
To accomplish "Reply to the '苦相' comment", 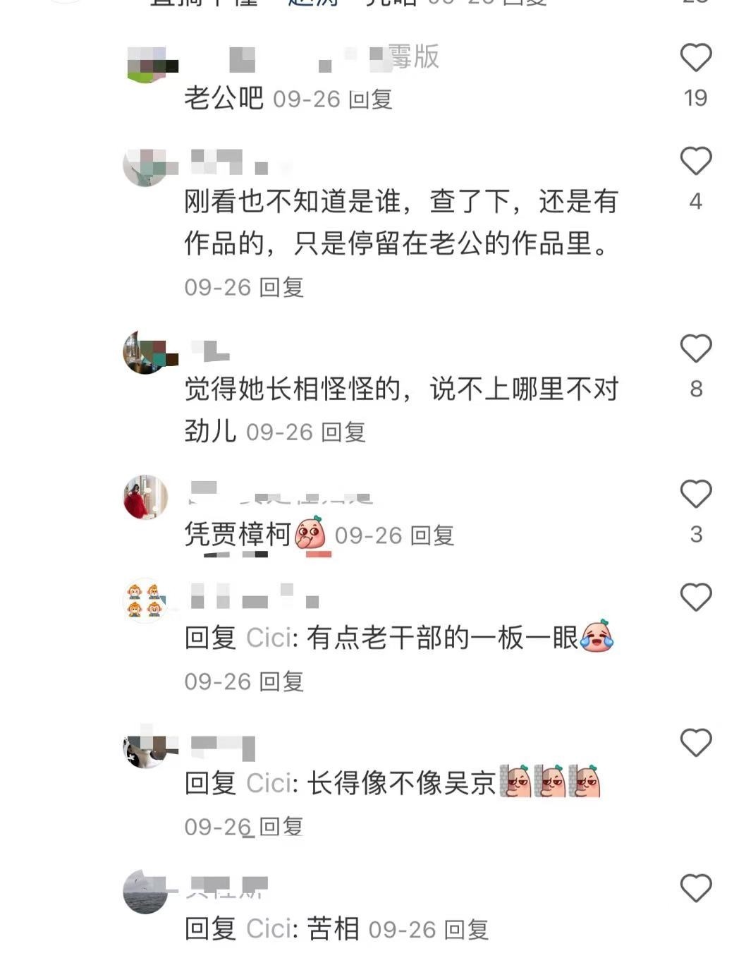I will click(466, 930).
